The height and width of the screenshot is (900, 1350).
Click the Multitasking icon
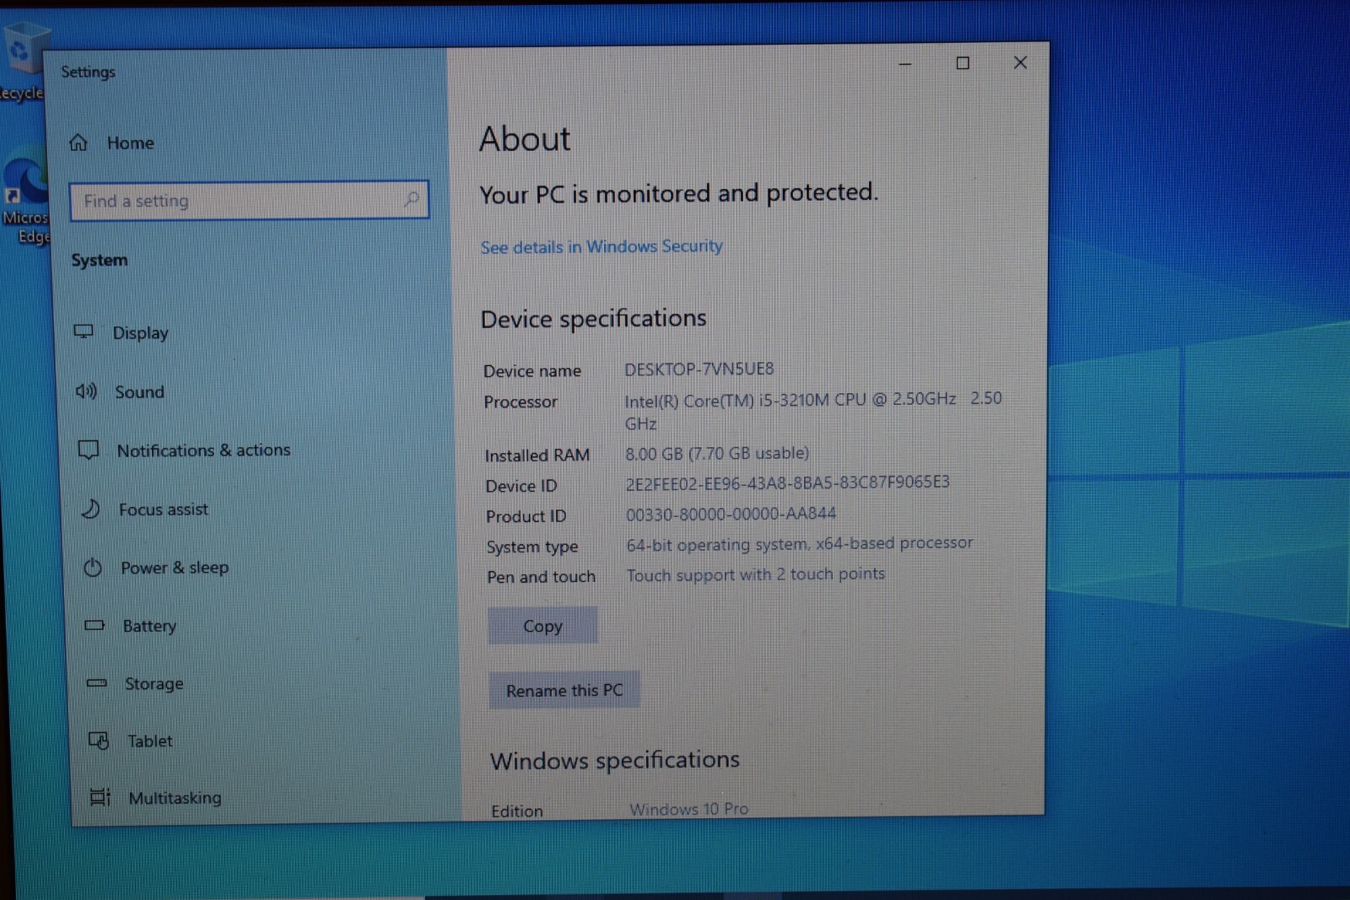point(100,797)
